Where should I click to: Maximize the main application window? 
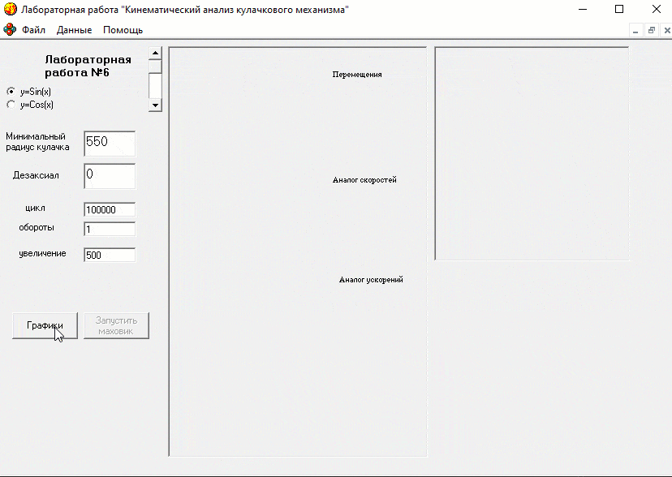point(619,9)
